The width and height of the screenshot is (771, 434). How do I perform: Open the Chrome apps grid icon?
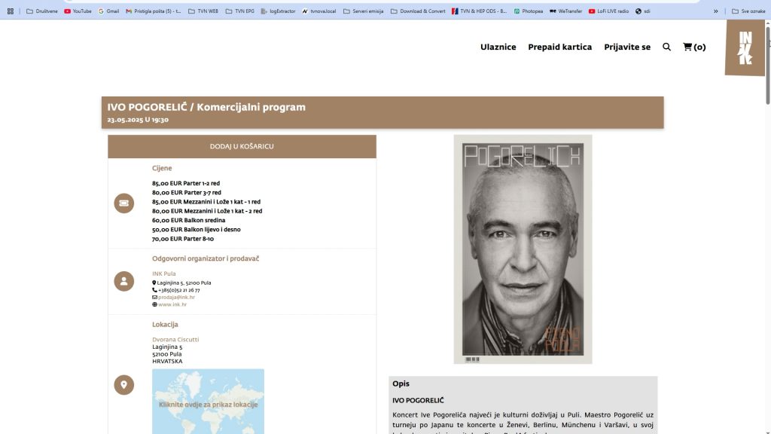click(x=11, y=11)
